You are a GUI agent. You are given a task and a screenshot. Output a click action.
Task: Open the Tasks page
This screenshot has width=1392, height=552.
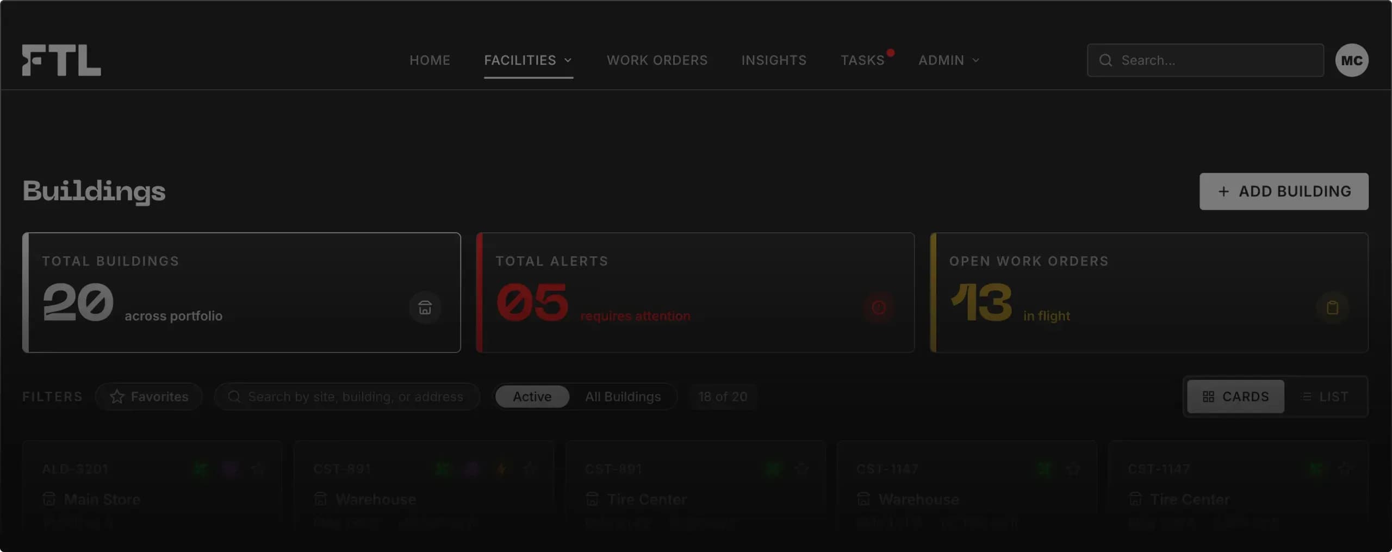point(862,60)
